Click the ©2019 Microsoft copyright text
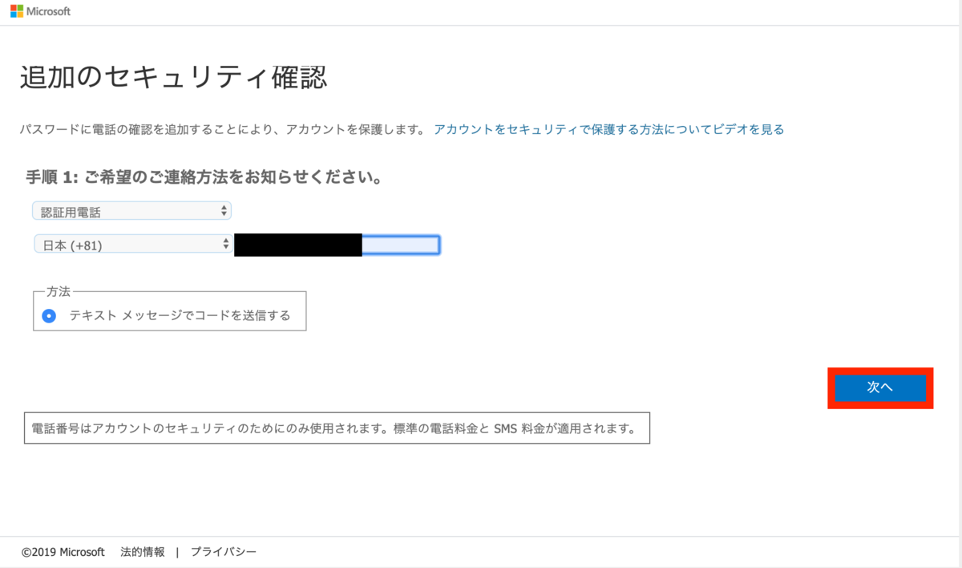 pyautogui.click(x=63, y=552)
